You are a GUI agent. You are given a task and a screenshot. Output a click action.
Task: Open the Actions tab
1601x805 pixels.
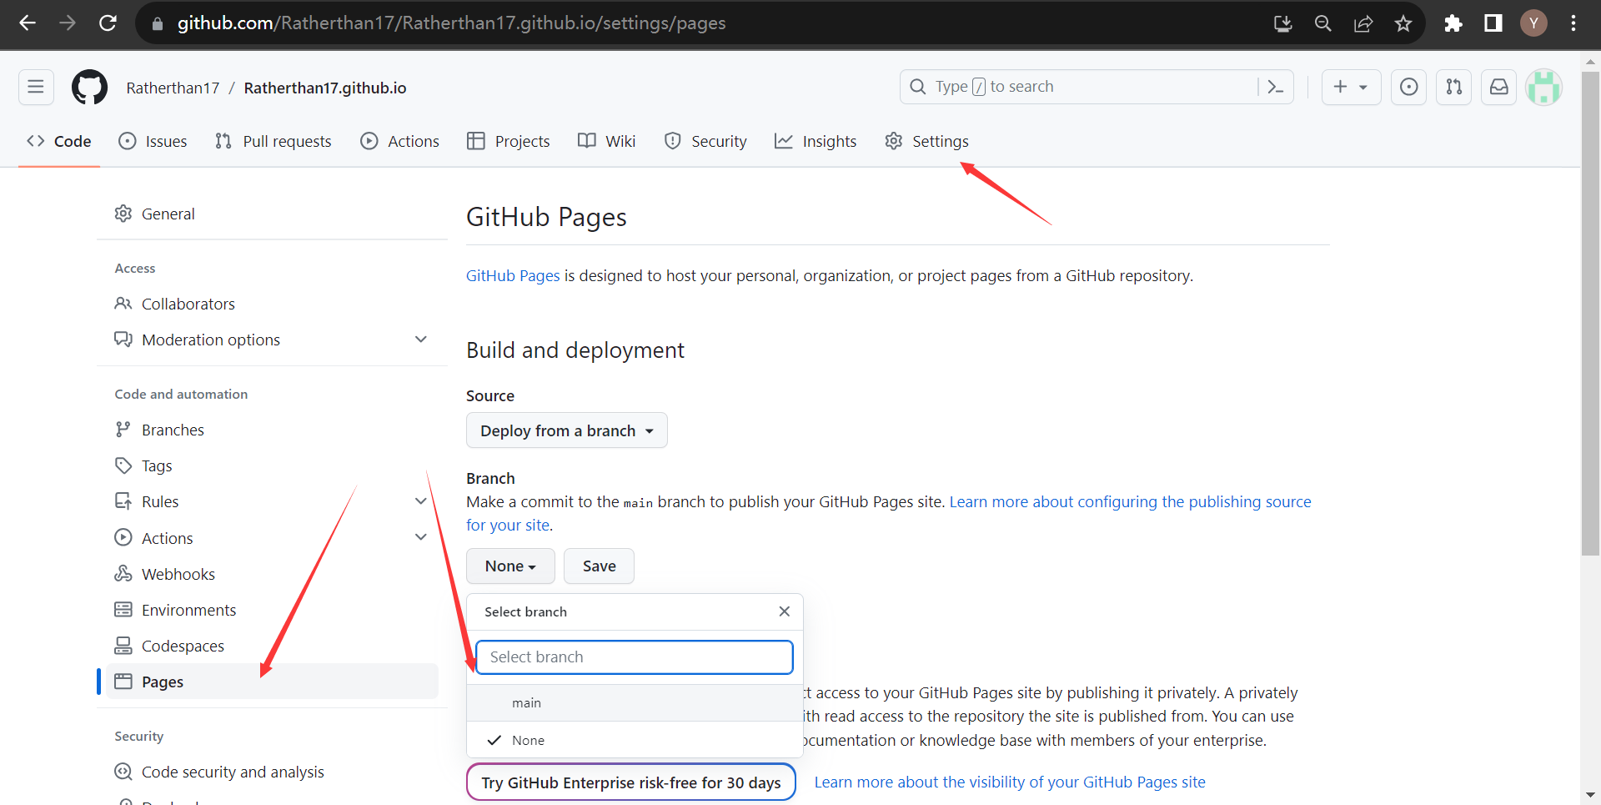(x=399, y=141)
